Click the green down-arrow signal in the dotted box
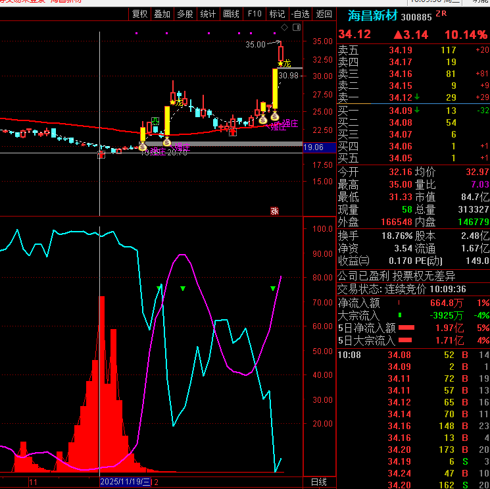 coord(155,121)
